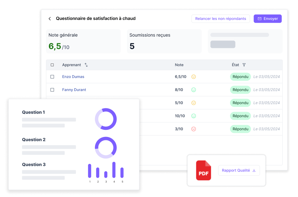Image resolution: width=298 pixels, height=197 pixels.
Task: Click the Envoyer button
Action: (x=267, y=19)
